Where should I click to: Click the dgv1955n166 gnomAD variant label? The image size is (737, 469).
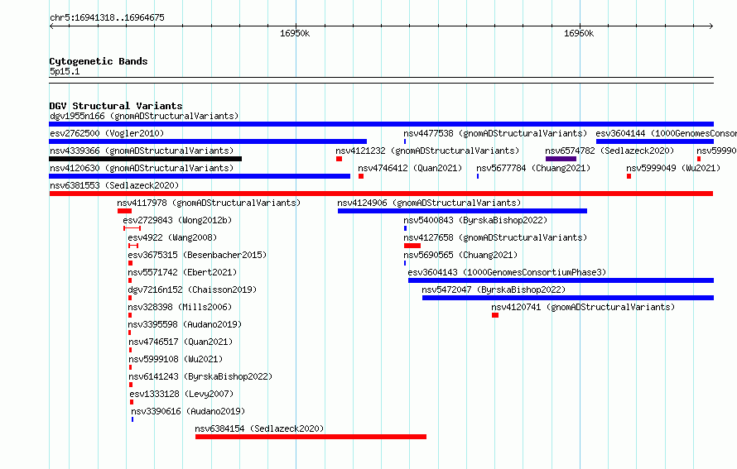pyautogui.click(x=144, y=116)
